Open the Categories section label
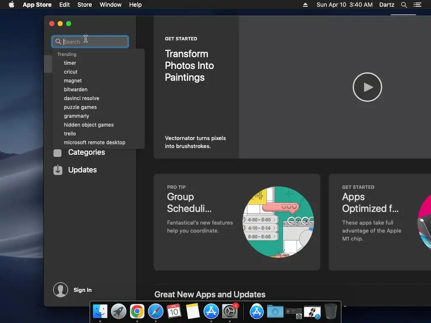Viewport: 431px width, 323px height. point(87,152)
